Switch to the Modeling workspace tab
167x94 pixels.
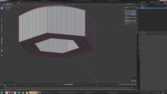point(22,2)
